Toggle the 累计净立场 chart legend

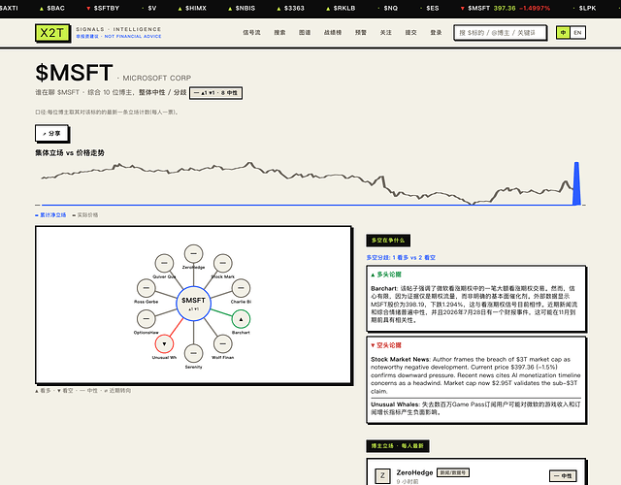pos(50,215)
